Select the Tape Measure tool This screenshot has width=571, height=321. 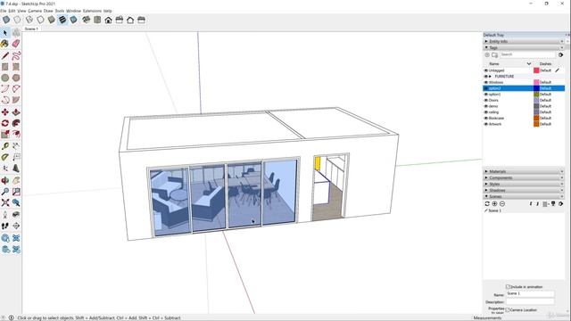coord(5,146)
